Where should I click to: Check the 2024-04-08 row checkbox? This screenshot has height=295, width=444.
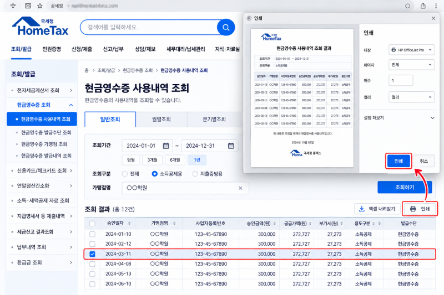click(92, 264)
